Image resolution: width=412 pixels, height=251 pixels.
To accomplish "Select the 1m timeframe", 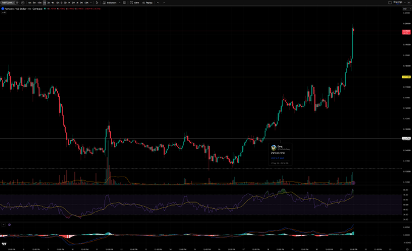I will tap(29, 2).
